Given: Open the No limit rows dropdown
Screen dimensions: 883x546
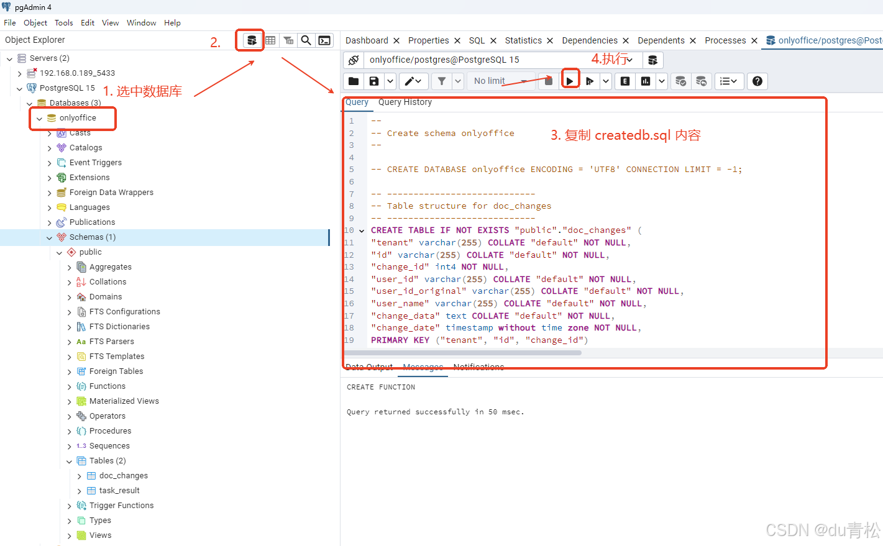Looking at the screenshot, I should click(501, 81).
